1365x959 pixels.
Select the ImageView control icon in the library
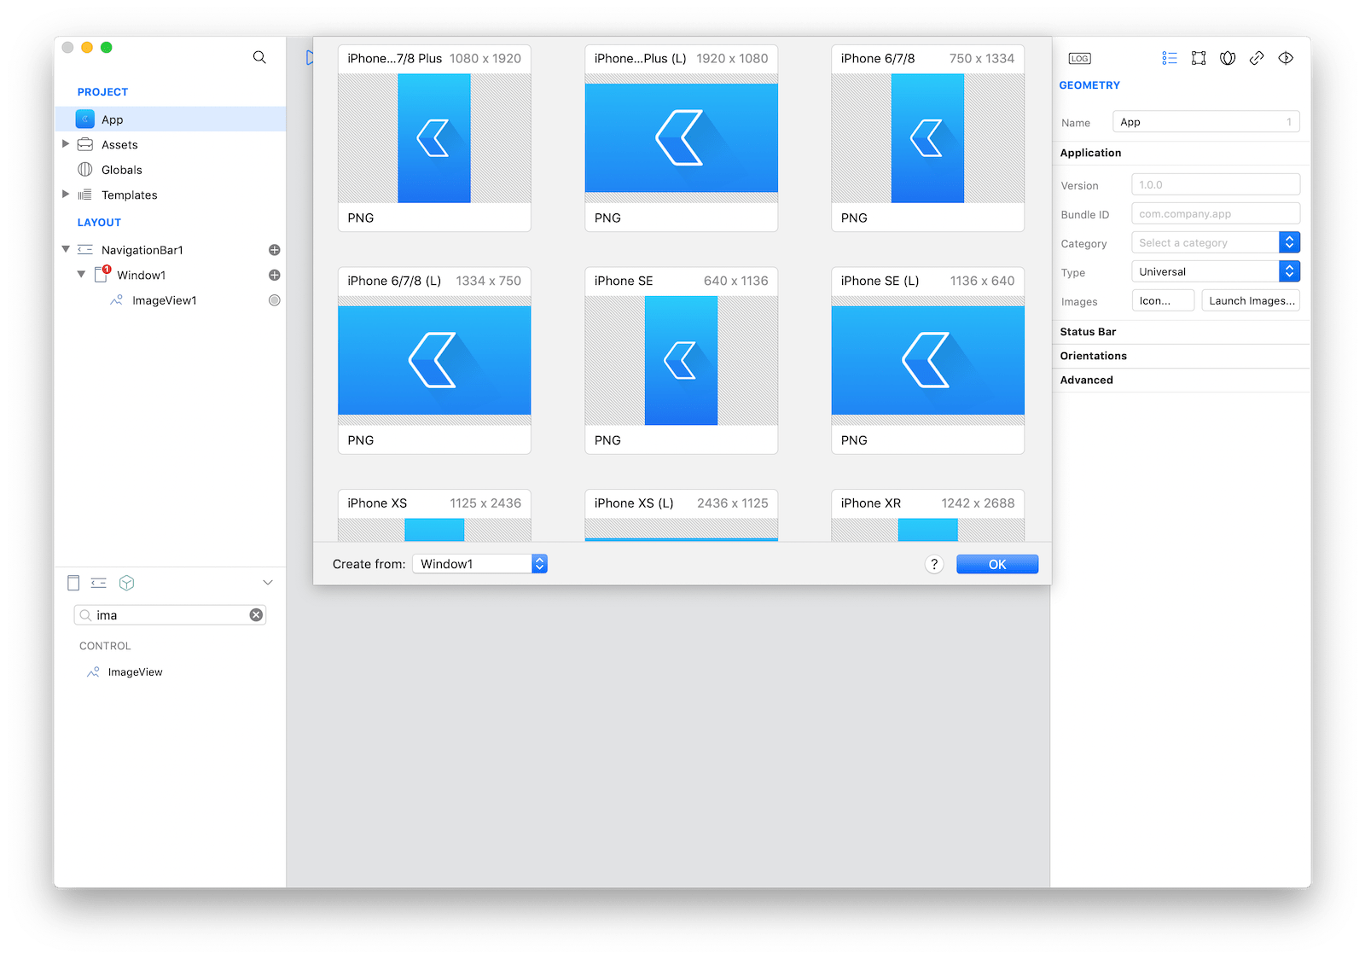(93, 672)
